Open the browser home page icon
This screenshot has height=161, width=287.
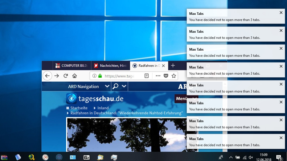(x=75, y=76)
